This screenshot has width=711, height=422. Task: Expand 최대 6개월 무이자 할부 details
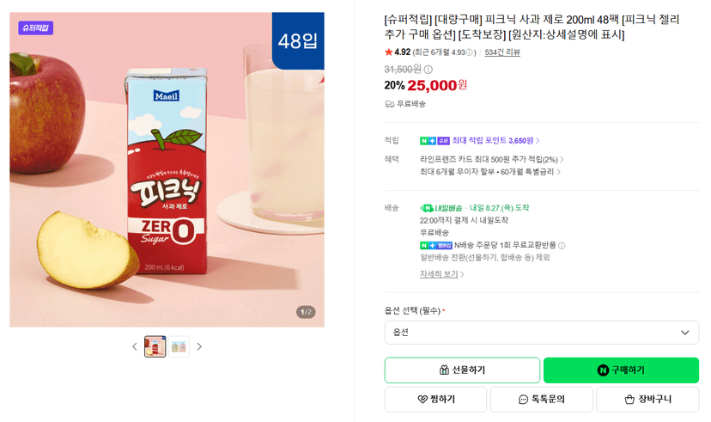[x=490, y=172]
